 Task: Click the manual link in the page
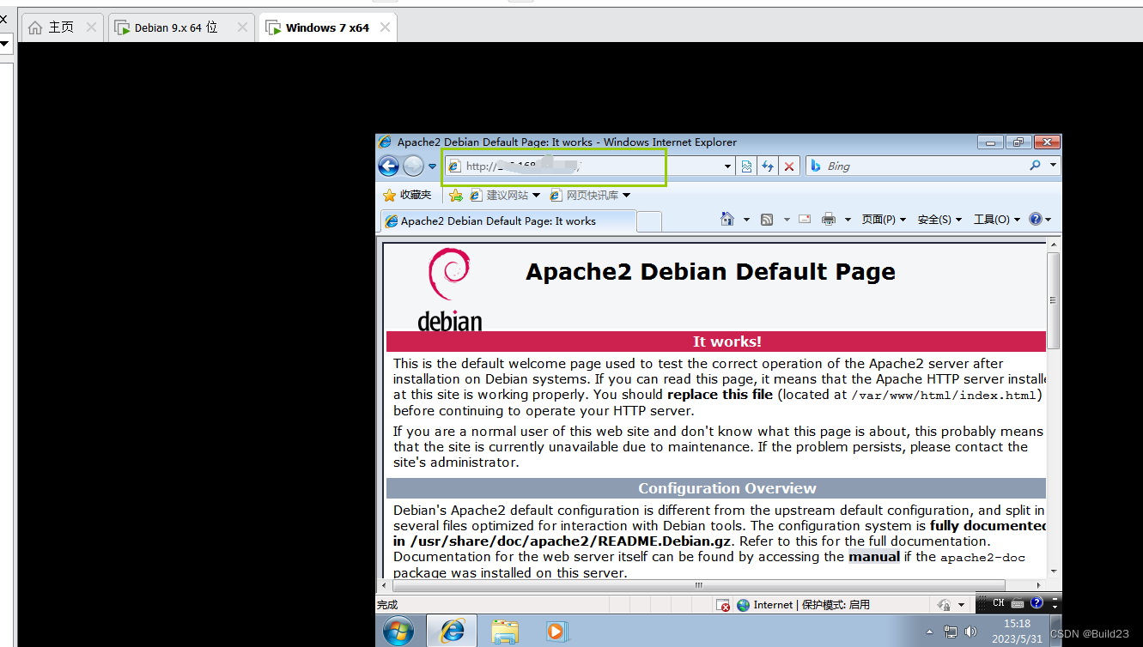click(x=873, y=557)
